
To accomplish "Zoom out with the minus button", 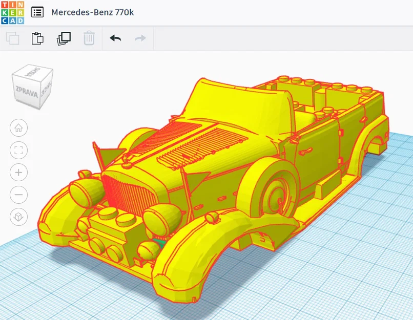I will pos(18,195).
